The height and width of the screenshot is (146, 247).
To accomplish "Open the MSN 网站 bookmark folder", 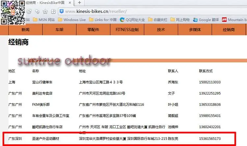I will [44, 20].
